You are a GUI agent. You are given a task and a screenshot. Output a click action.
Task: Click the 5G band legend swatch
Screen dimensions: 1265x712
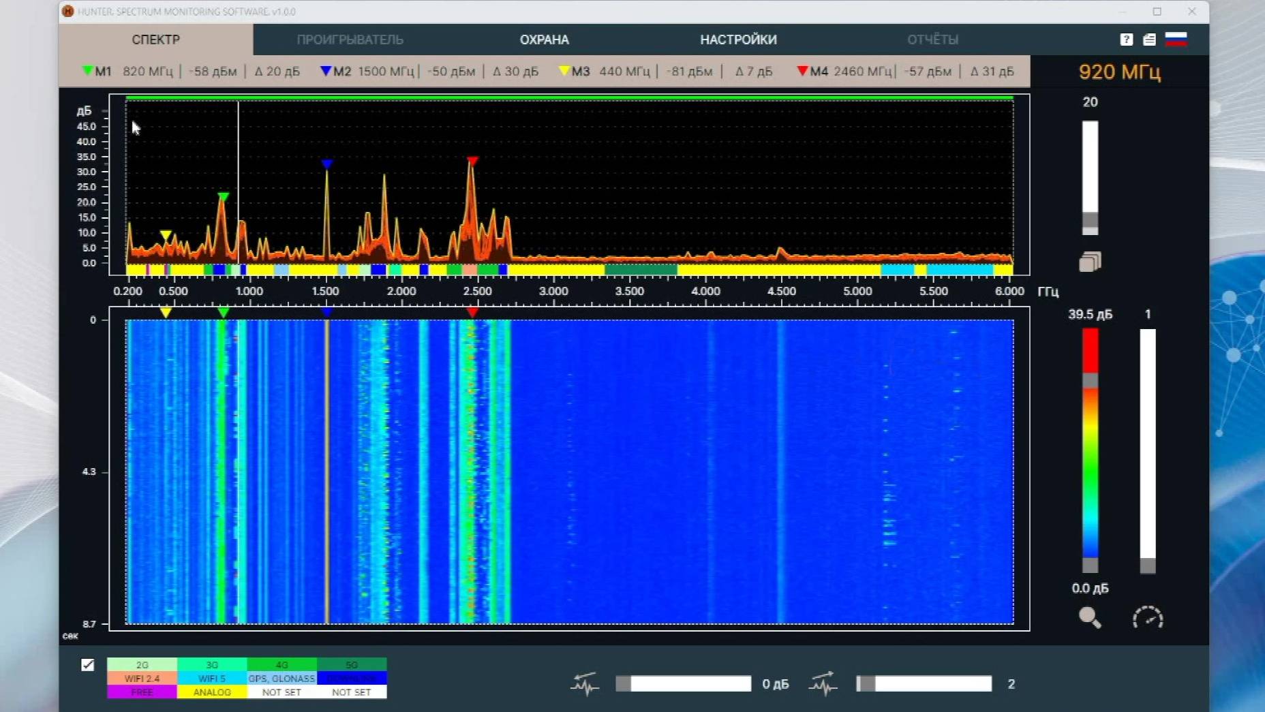[352, 664]
